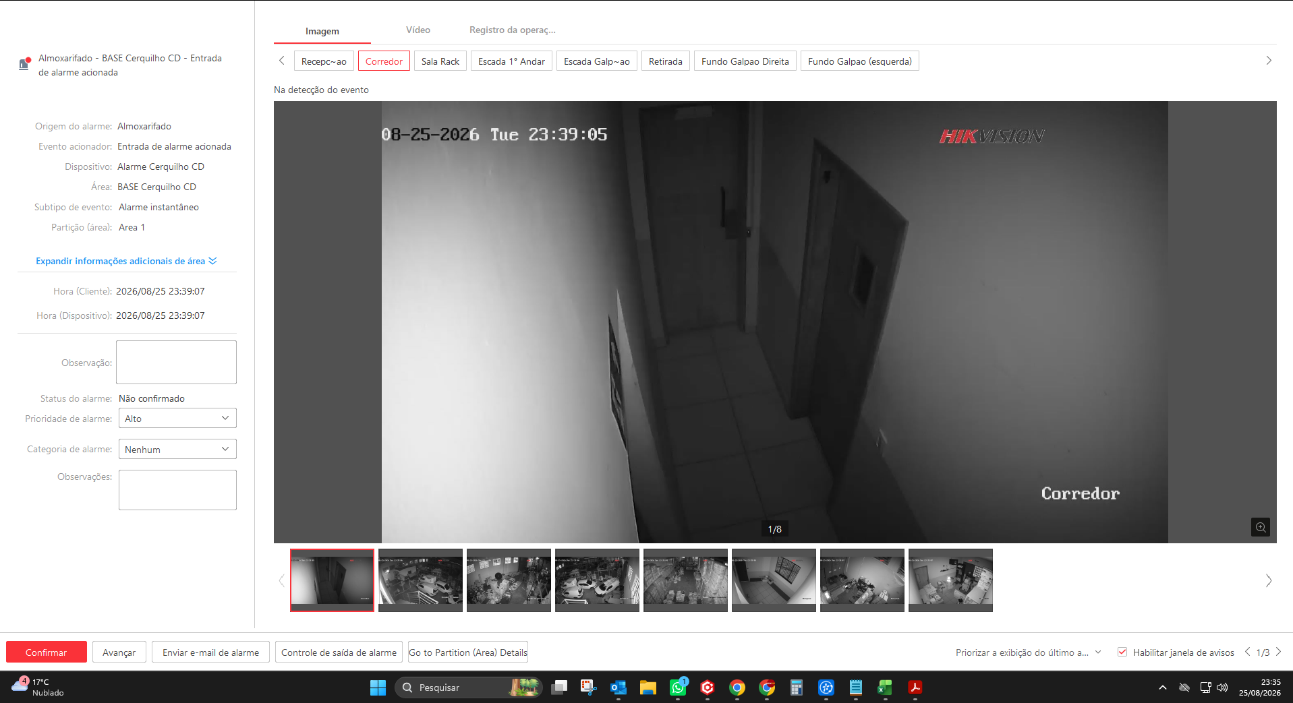Switch to the Vídeo tab
The height and width of the screenshot is (703, 1293).
(418, 30)
